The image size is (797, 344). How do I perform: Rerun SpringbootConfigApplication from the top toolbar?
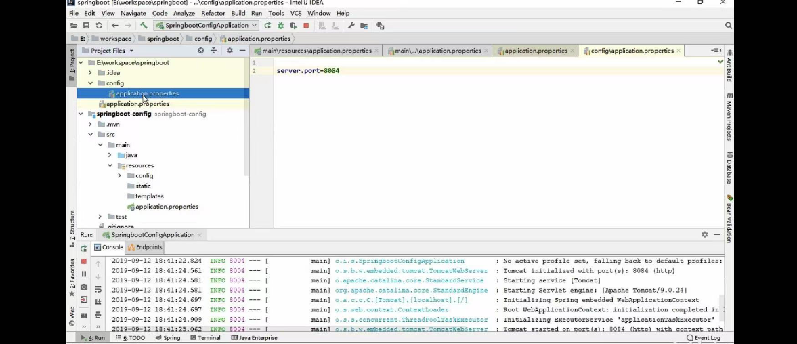click(x=267, y=26)
